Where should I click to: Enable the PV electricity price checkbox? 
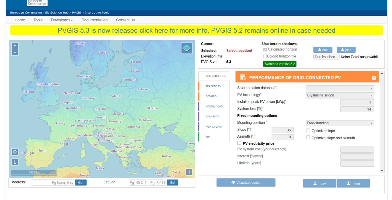[x=239, y=143]
